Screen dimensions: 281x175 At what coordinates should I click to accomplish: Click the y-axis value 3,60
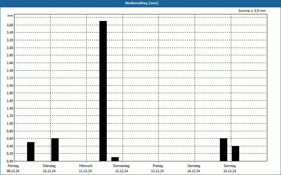tap(10, 25)
